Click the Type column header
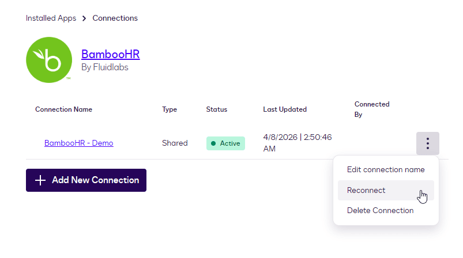The image size is (463, 258). [170, 109]
